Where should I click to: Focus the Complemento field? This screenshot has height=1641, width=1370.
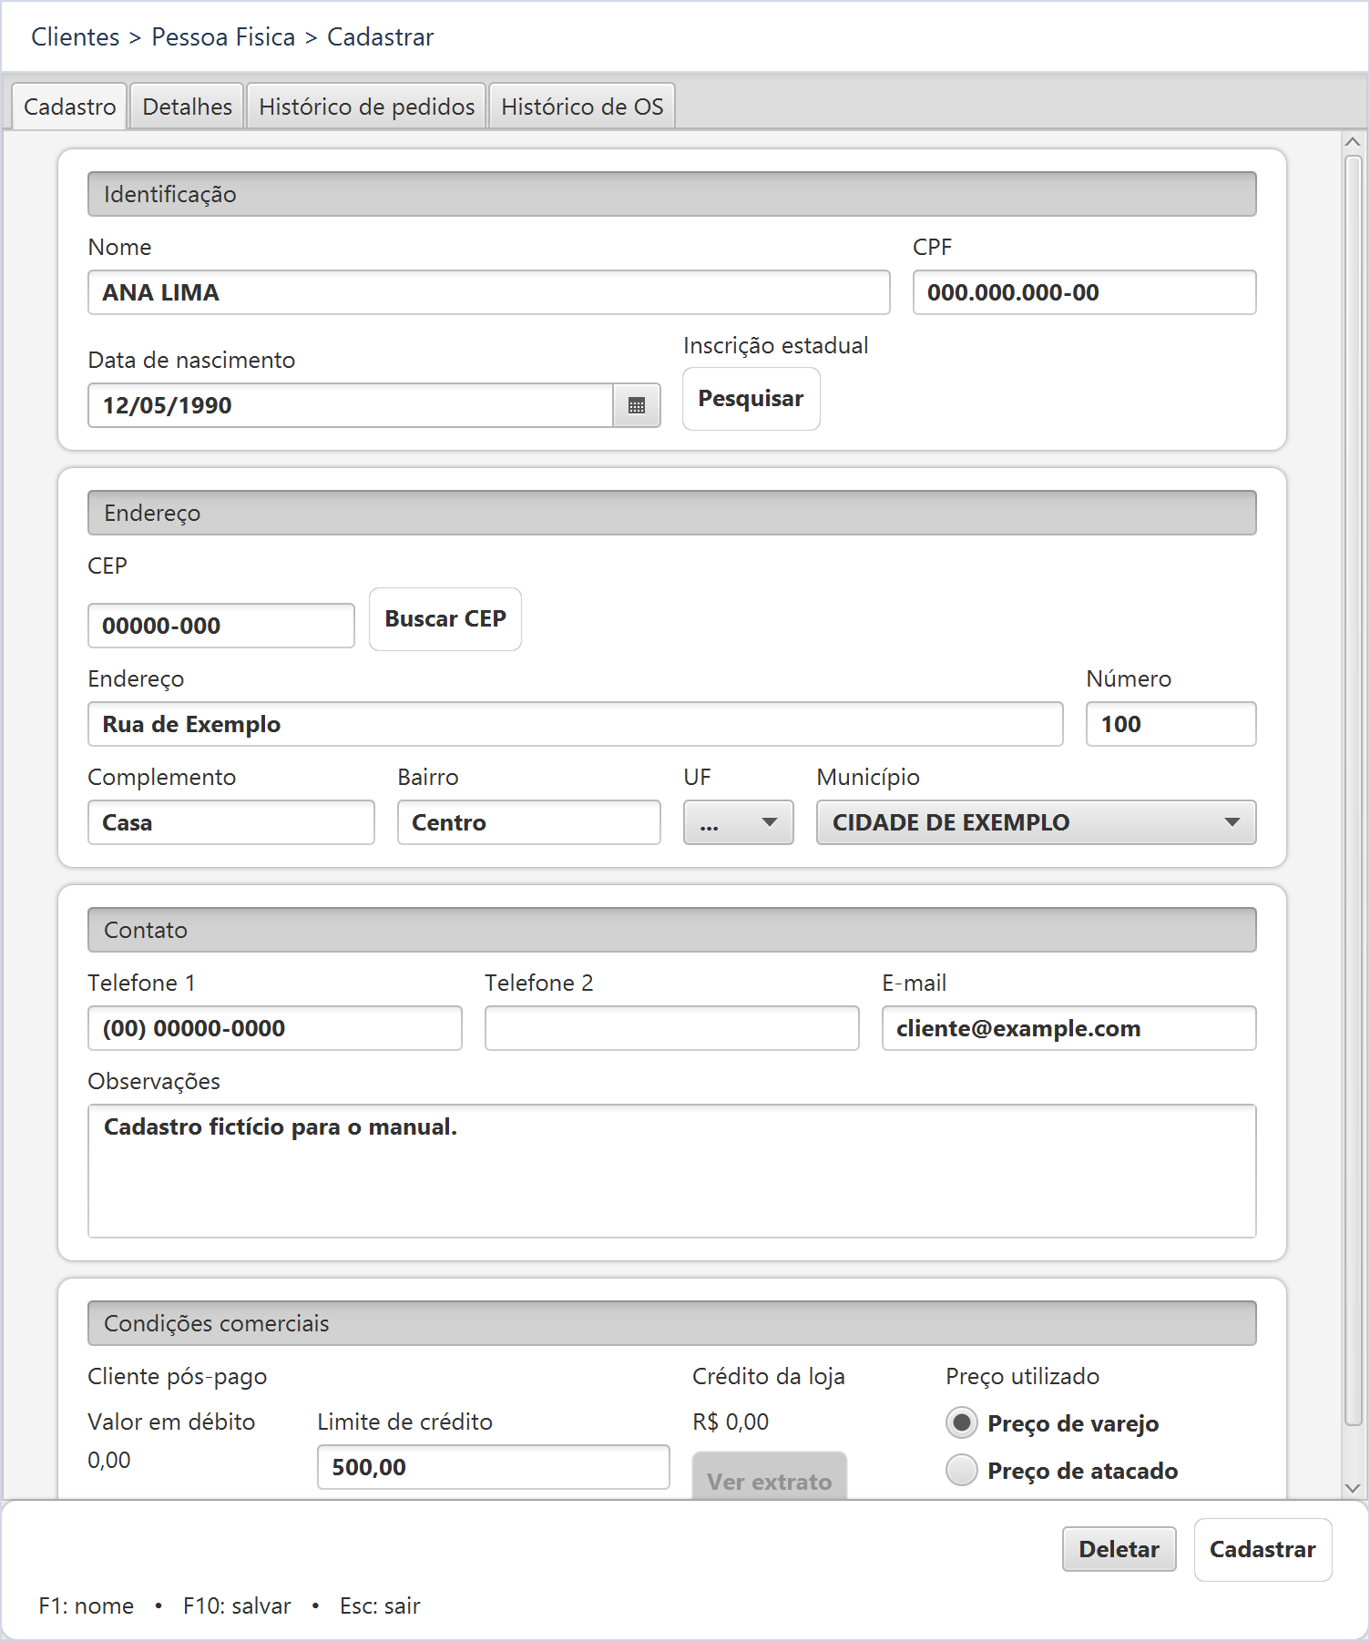point(231,822)
